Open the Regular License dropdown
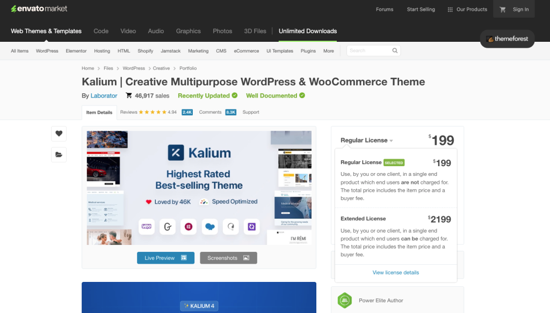 [366, 140]
